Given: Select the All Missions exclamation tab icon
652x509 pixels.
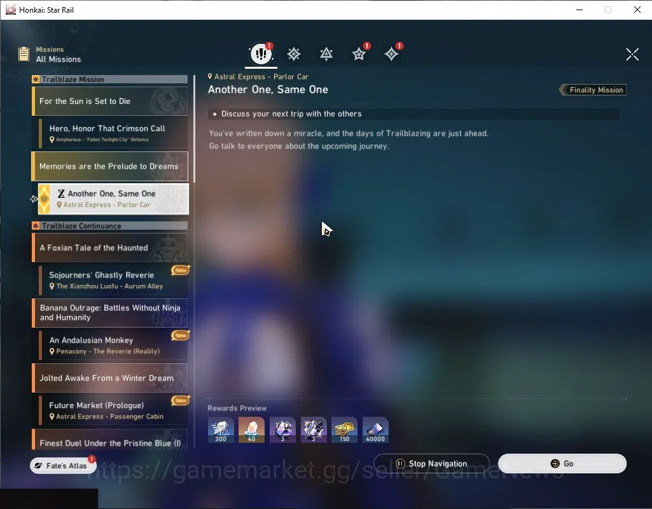Looking at the screenshot, I should point(261,53).
